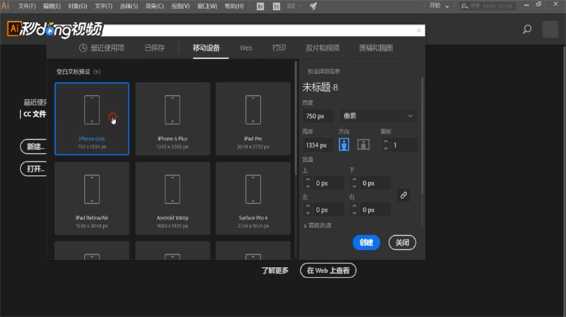Click the preset list scrollbar
Image resolution: width=566 pixels, height=317 pixels.
pyautogui.click(x=296, y=119)
